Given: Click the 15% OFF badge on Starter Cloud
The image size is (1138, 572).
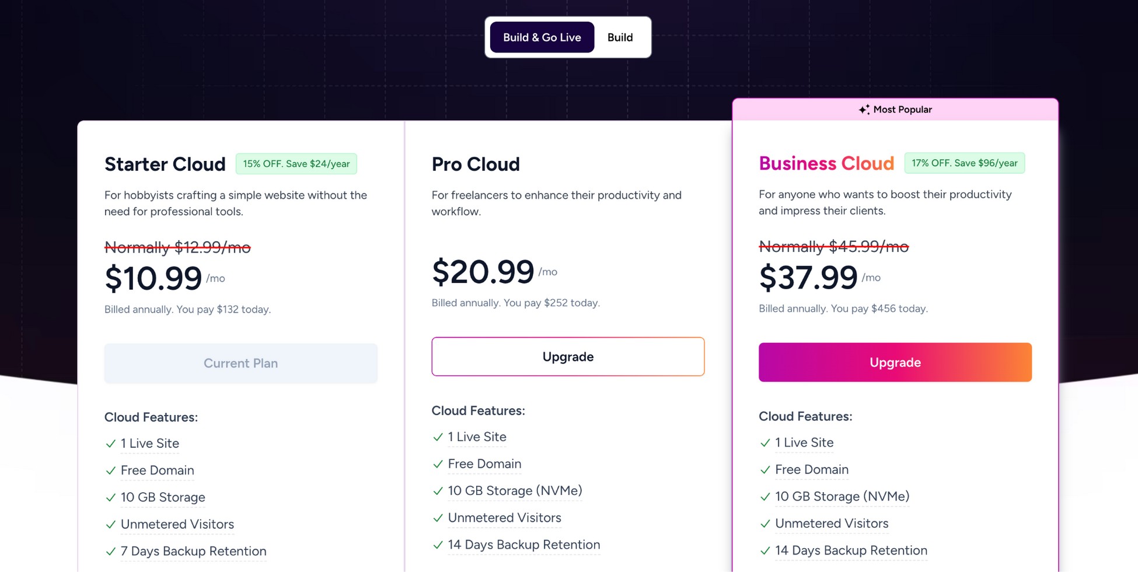Looking at the screenshot, I should (x=296, y=164).
